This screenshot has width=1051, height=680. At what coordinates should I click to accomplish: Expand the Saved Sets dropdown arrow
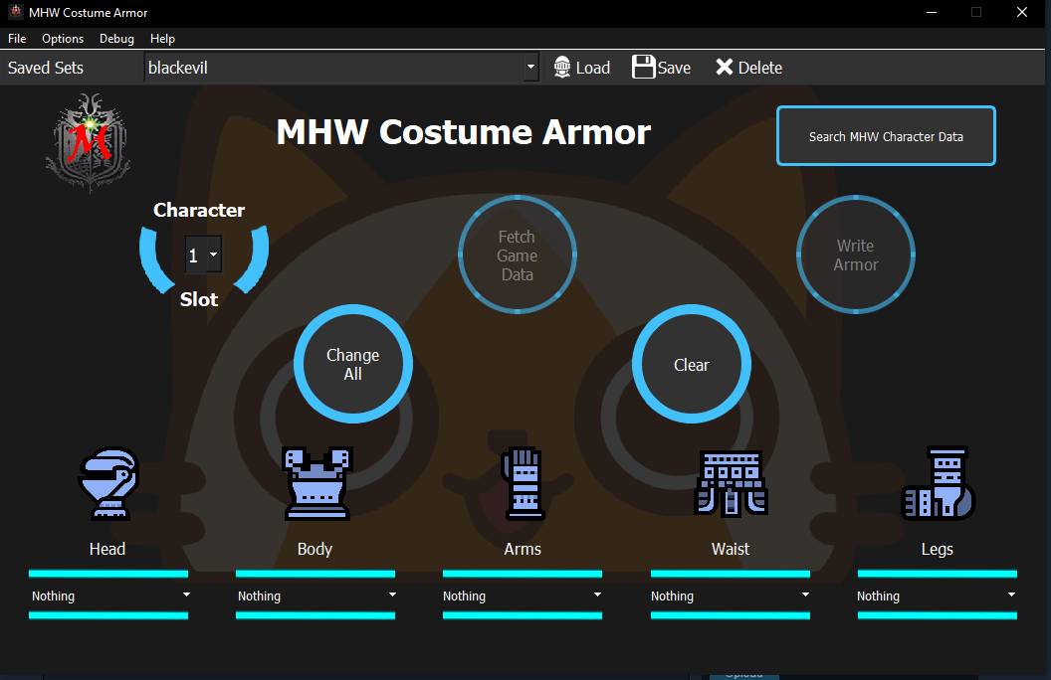(x=530, y=67)
